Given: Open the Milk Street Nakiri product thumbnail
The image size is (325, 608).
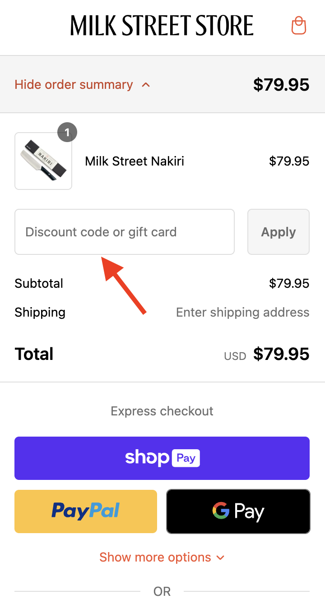Looking at the screenshot, I should tap(43, 161).
